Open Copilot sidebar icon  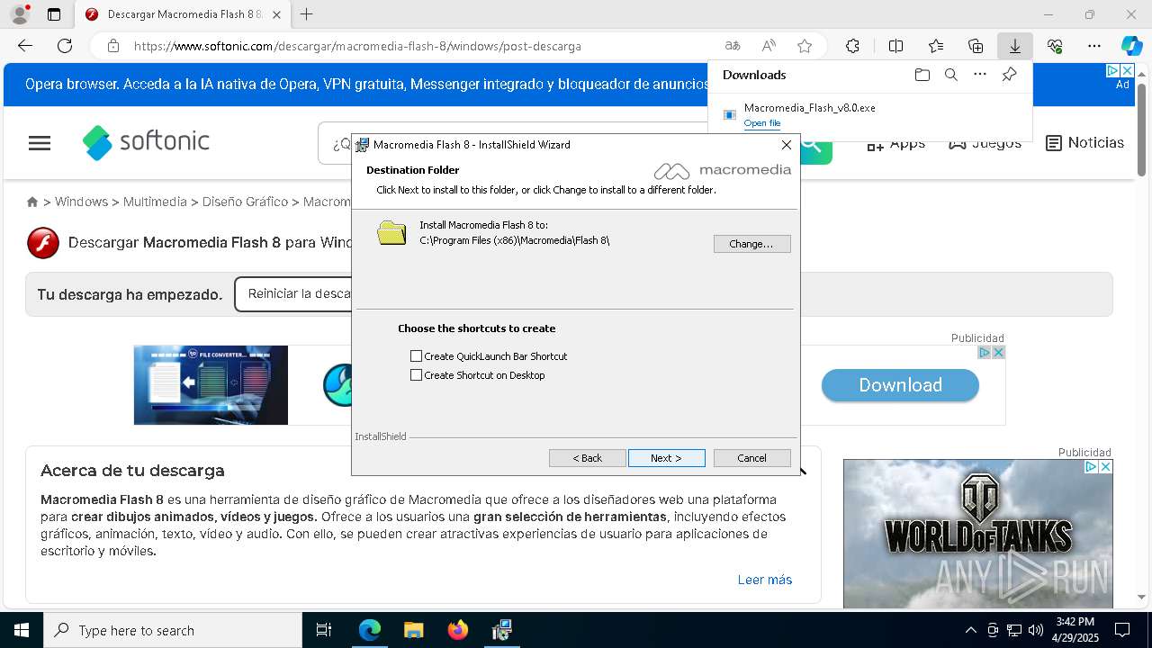pos(1131,46)
